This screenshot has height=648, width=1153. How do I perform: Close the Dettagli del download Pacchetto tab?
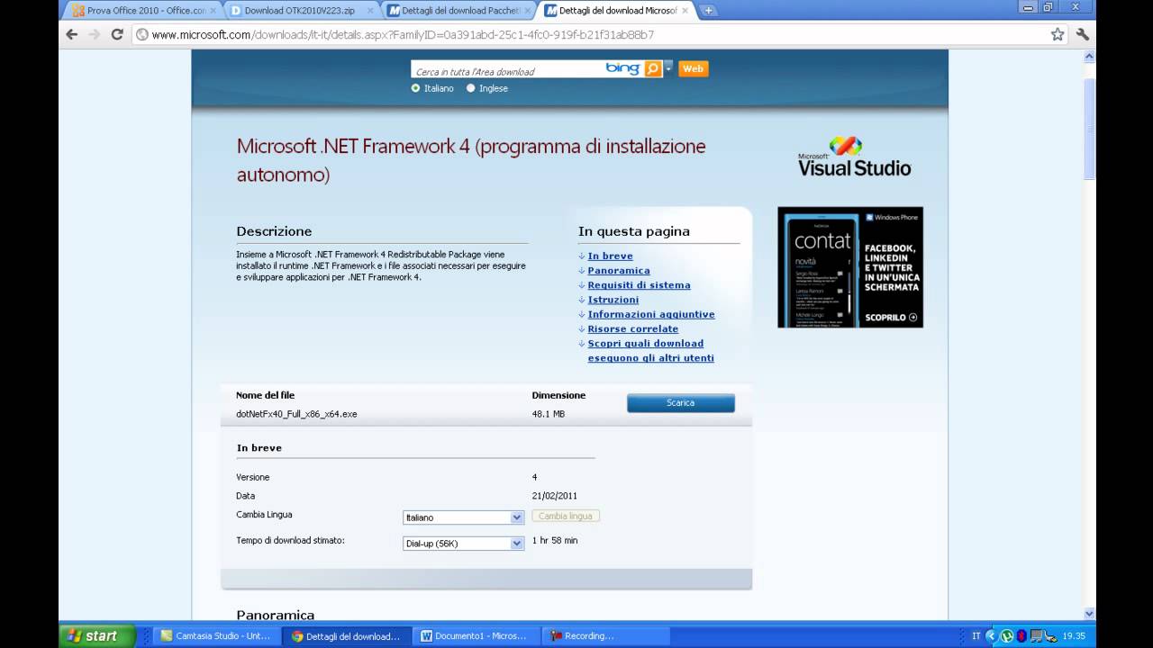529,11
